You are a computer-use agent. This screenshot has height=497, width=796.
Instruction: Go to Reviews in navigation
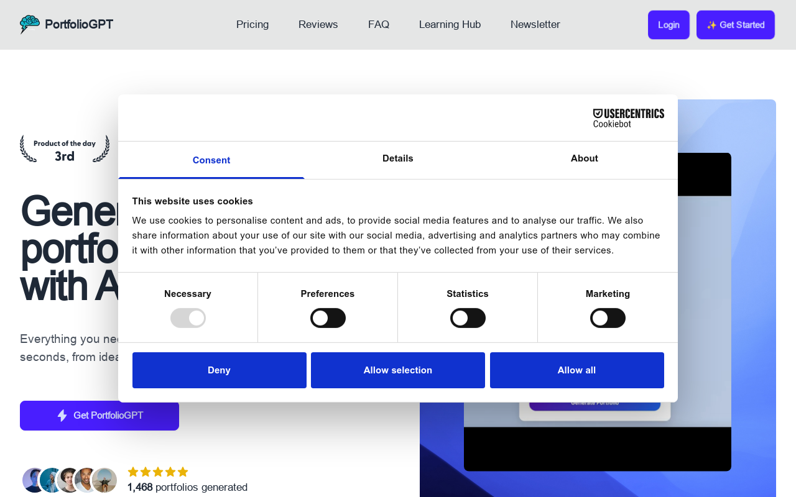(318, 24)
